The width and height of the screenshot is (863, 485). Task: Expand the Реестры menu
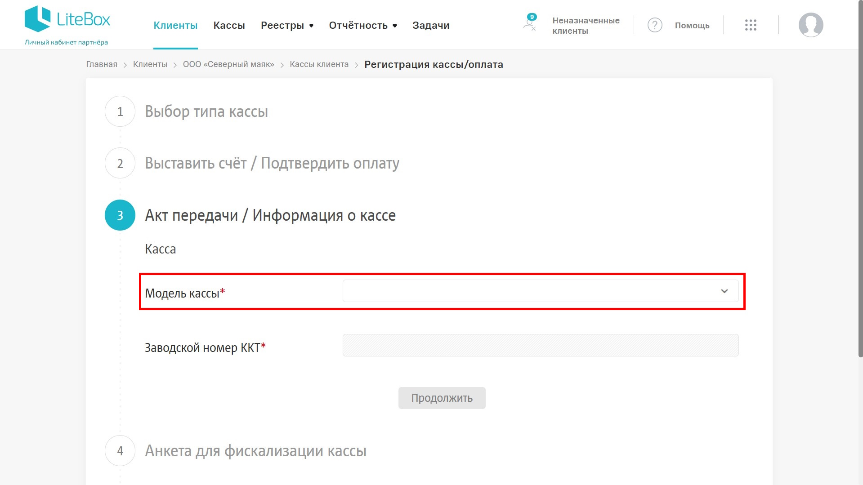tap(287, 25)
